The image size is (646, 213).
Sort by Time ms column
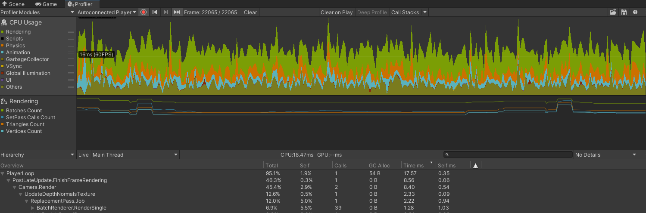[x=418, y=166]
